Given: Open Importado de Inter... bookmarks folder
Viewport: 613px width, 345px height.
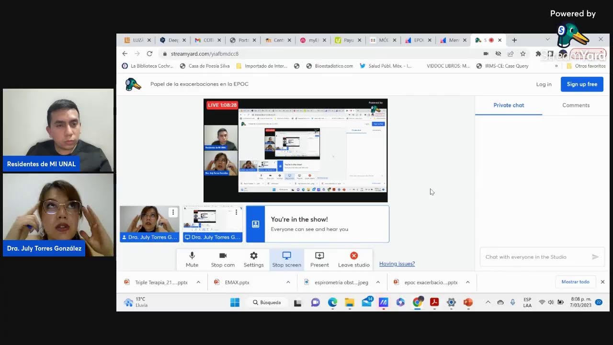Looking at the screenshot, I should coord(261,66).
